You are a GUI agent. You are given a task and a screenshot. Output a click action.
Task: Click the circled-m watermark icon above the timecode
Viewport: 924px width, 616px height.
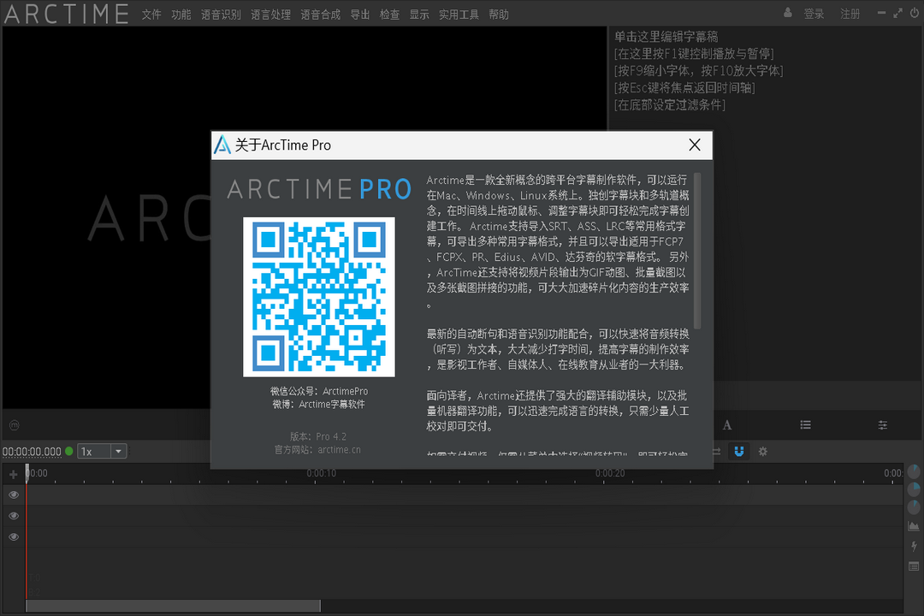(x=13, y=425)
